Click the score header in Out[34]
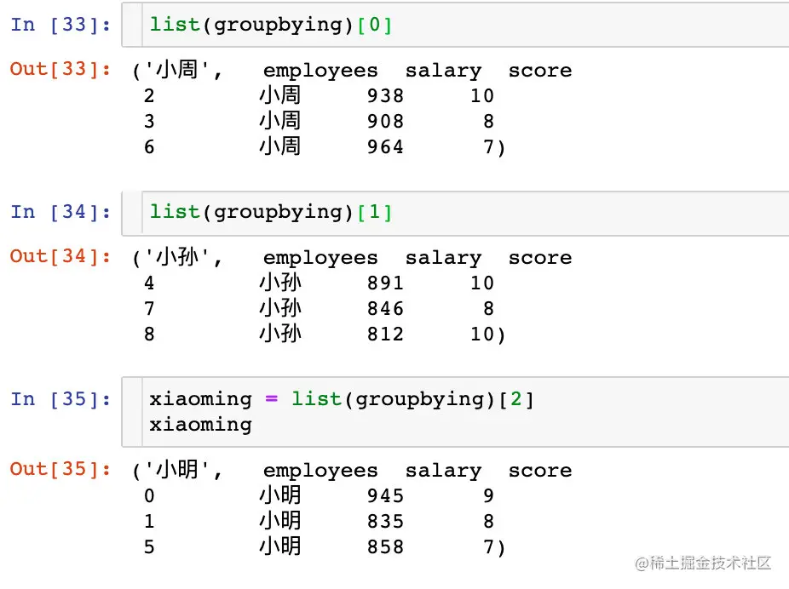This screenshot has height=589, width=789. [540, 258]
